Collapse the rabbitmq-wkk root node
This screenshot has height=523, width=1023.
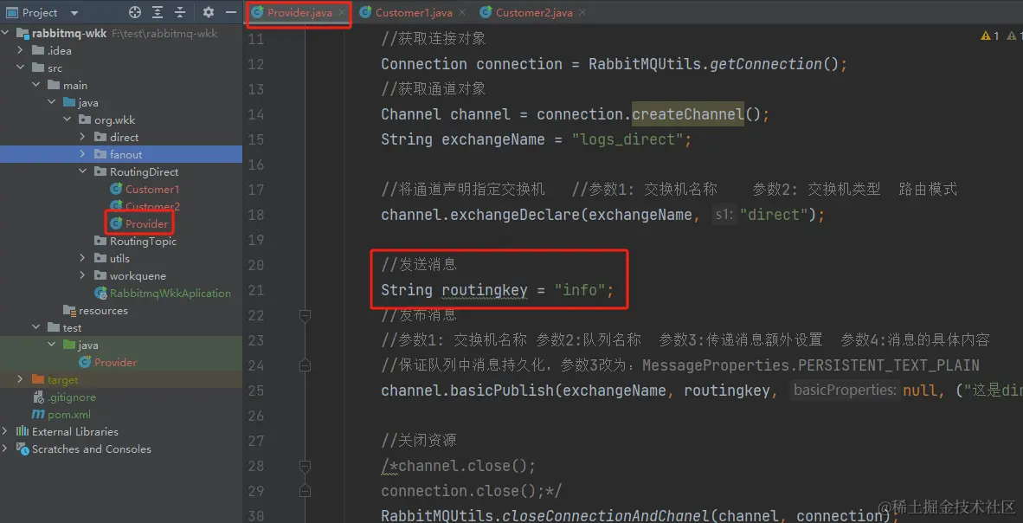(5, 33)
